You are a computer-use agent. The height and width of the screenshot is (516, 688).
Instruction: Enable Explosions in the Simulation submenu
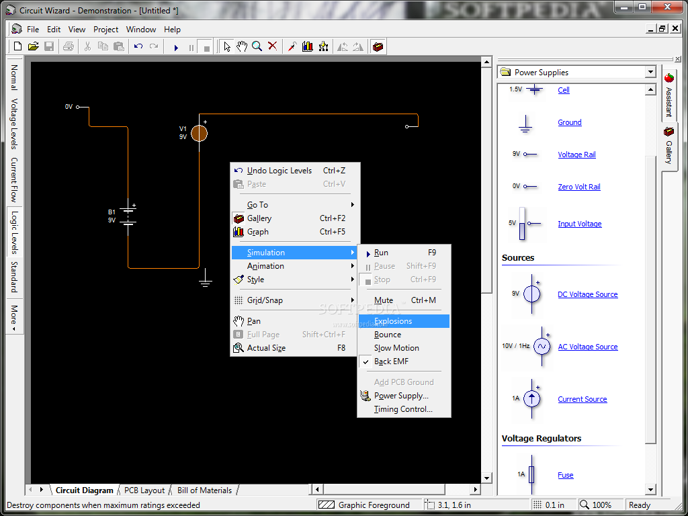(393, 321)
